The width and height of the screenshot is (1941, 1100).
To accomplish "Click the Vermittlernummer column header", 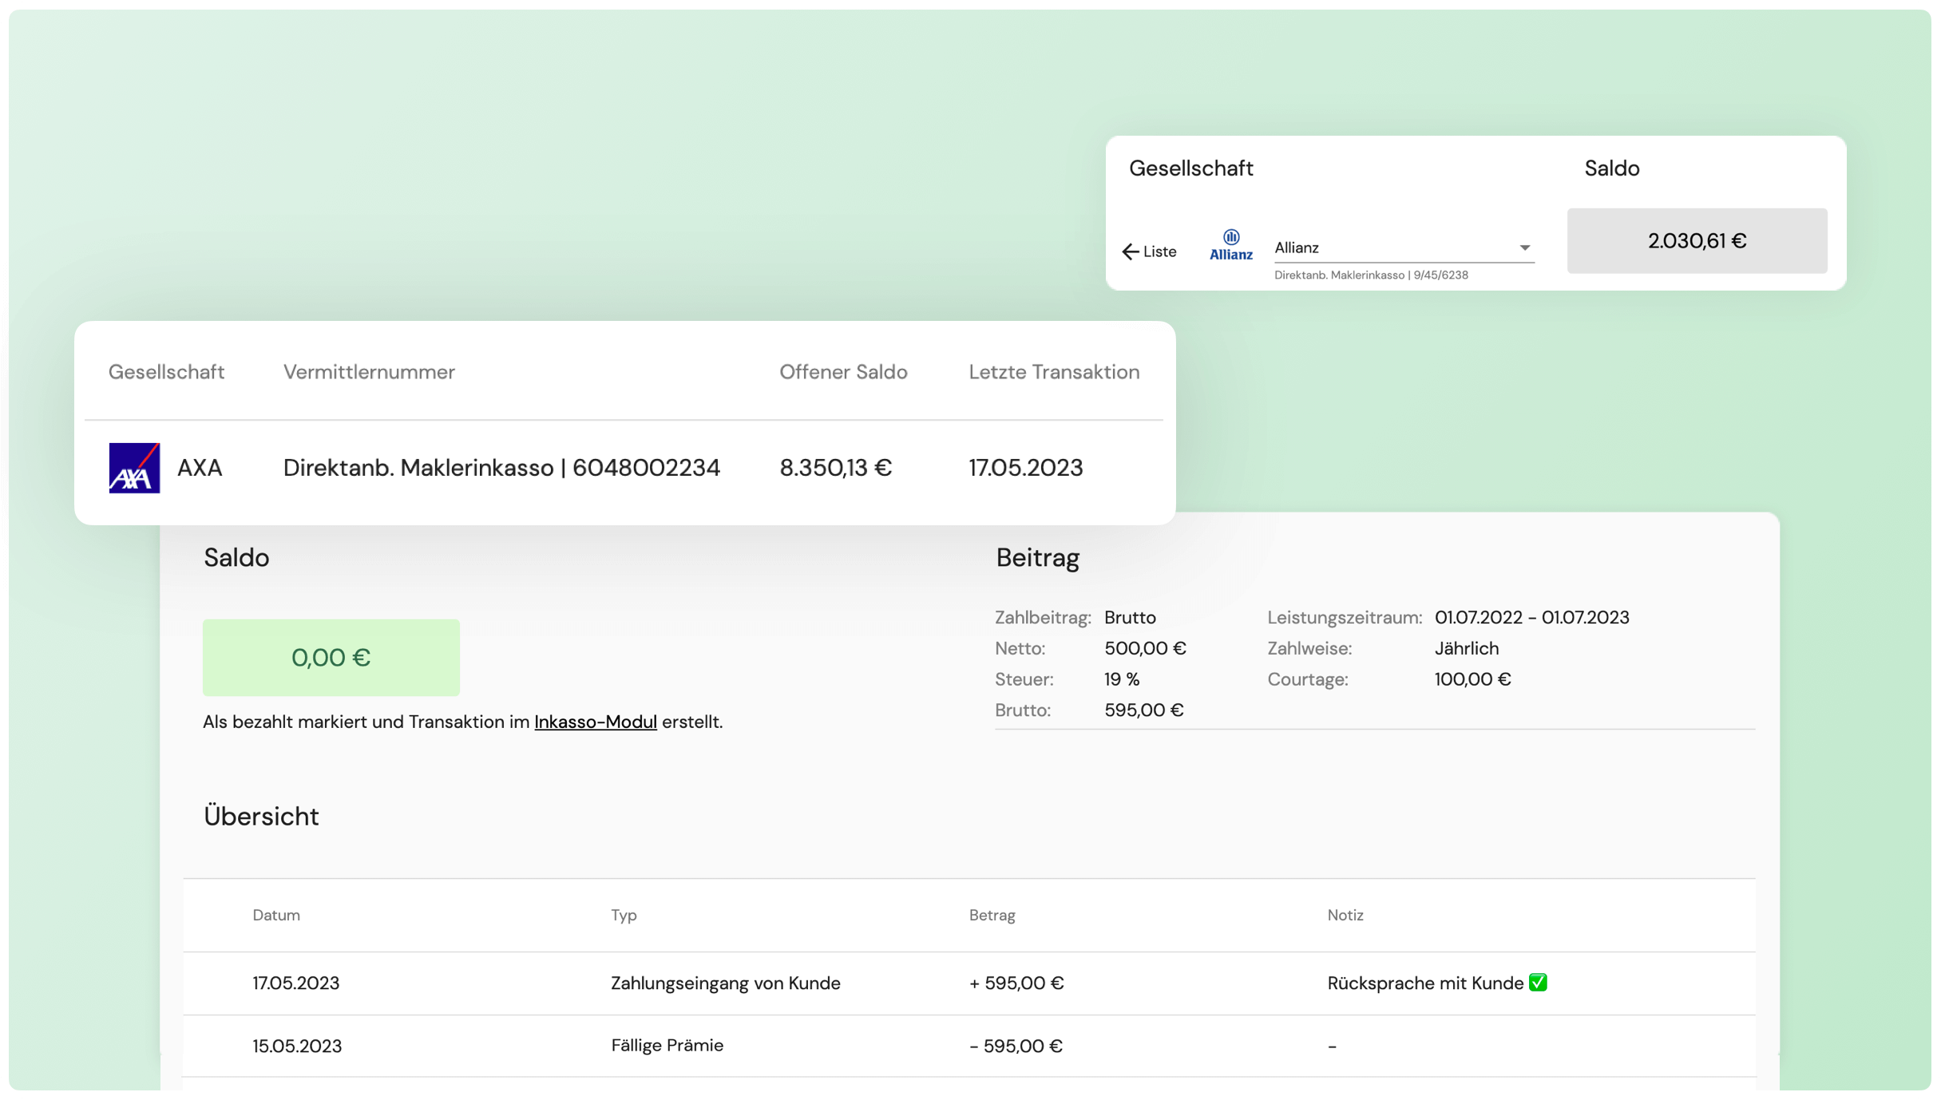I will tap(369, 372).
